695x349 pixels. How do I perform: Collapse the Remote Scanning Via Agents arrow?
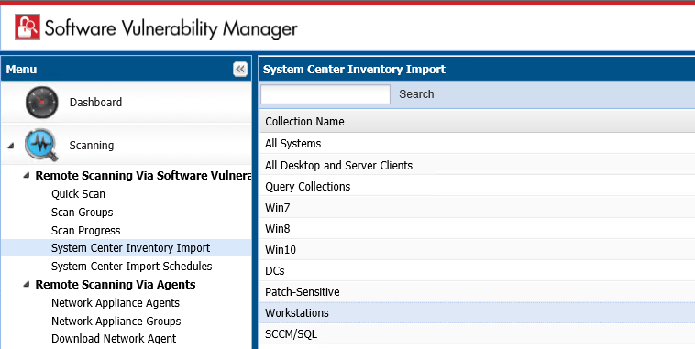pos(27,284)
